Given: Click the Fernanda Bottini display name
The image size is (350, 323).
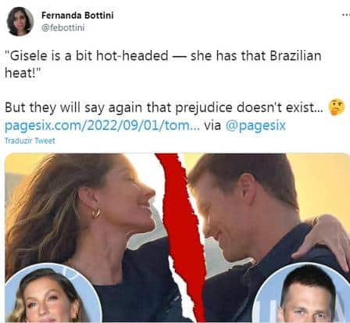Looking at the screenshot, I should coord(77,16).
